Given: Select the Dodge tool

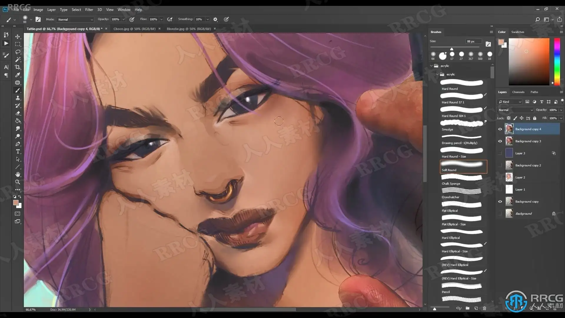Looking at the screenshot, I should click(x=18, y=136).
